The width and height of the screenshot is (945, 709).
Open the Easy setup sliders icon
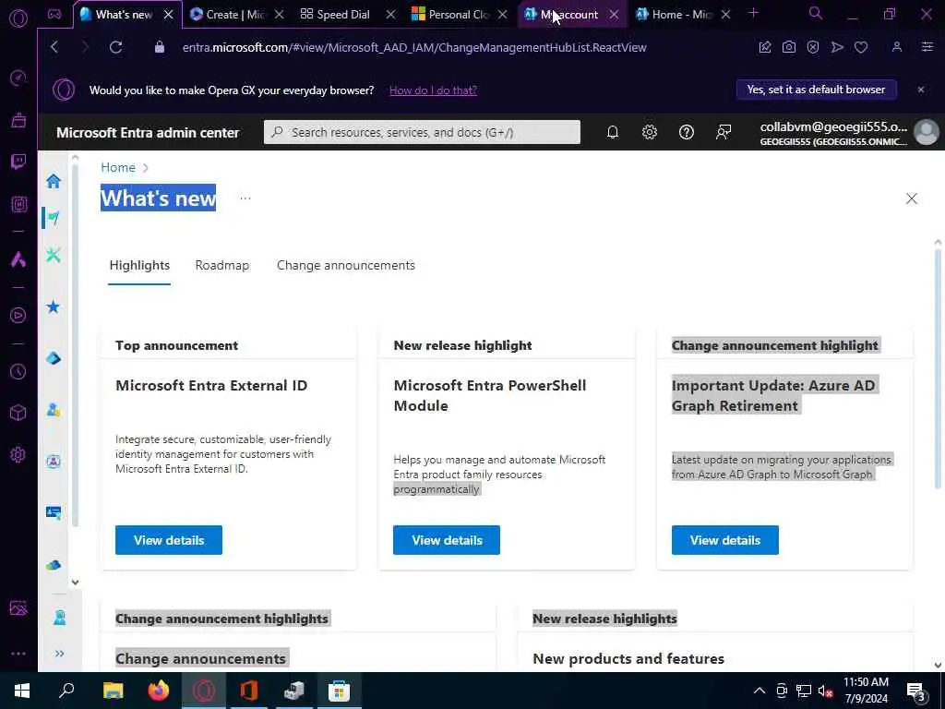pos(927,47)
